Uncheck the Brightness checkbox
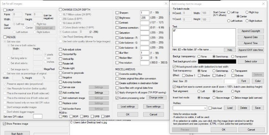Viewport: 269px width, 135px height. click(117, 18)
